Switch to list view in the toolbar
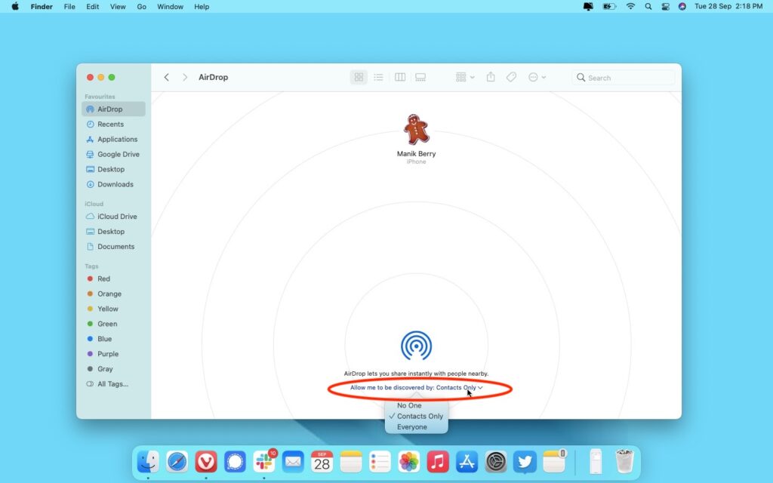The width and height of the screenshot is (773, 483). coord(378,77)
